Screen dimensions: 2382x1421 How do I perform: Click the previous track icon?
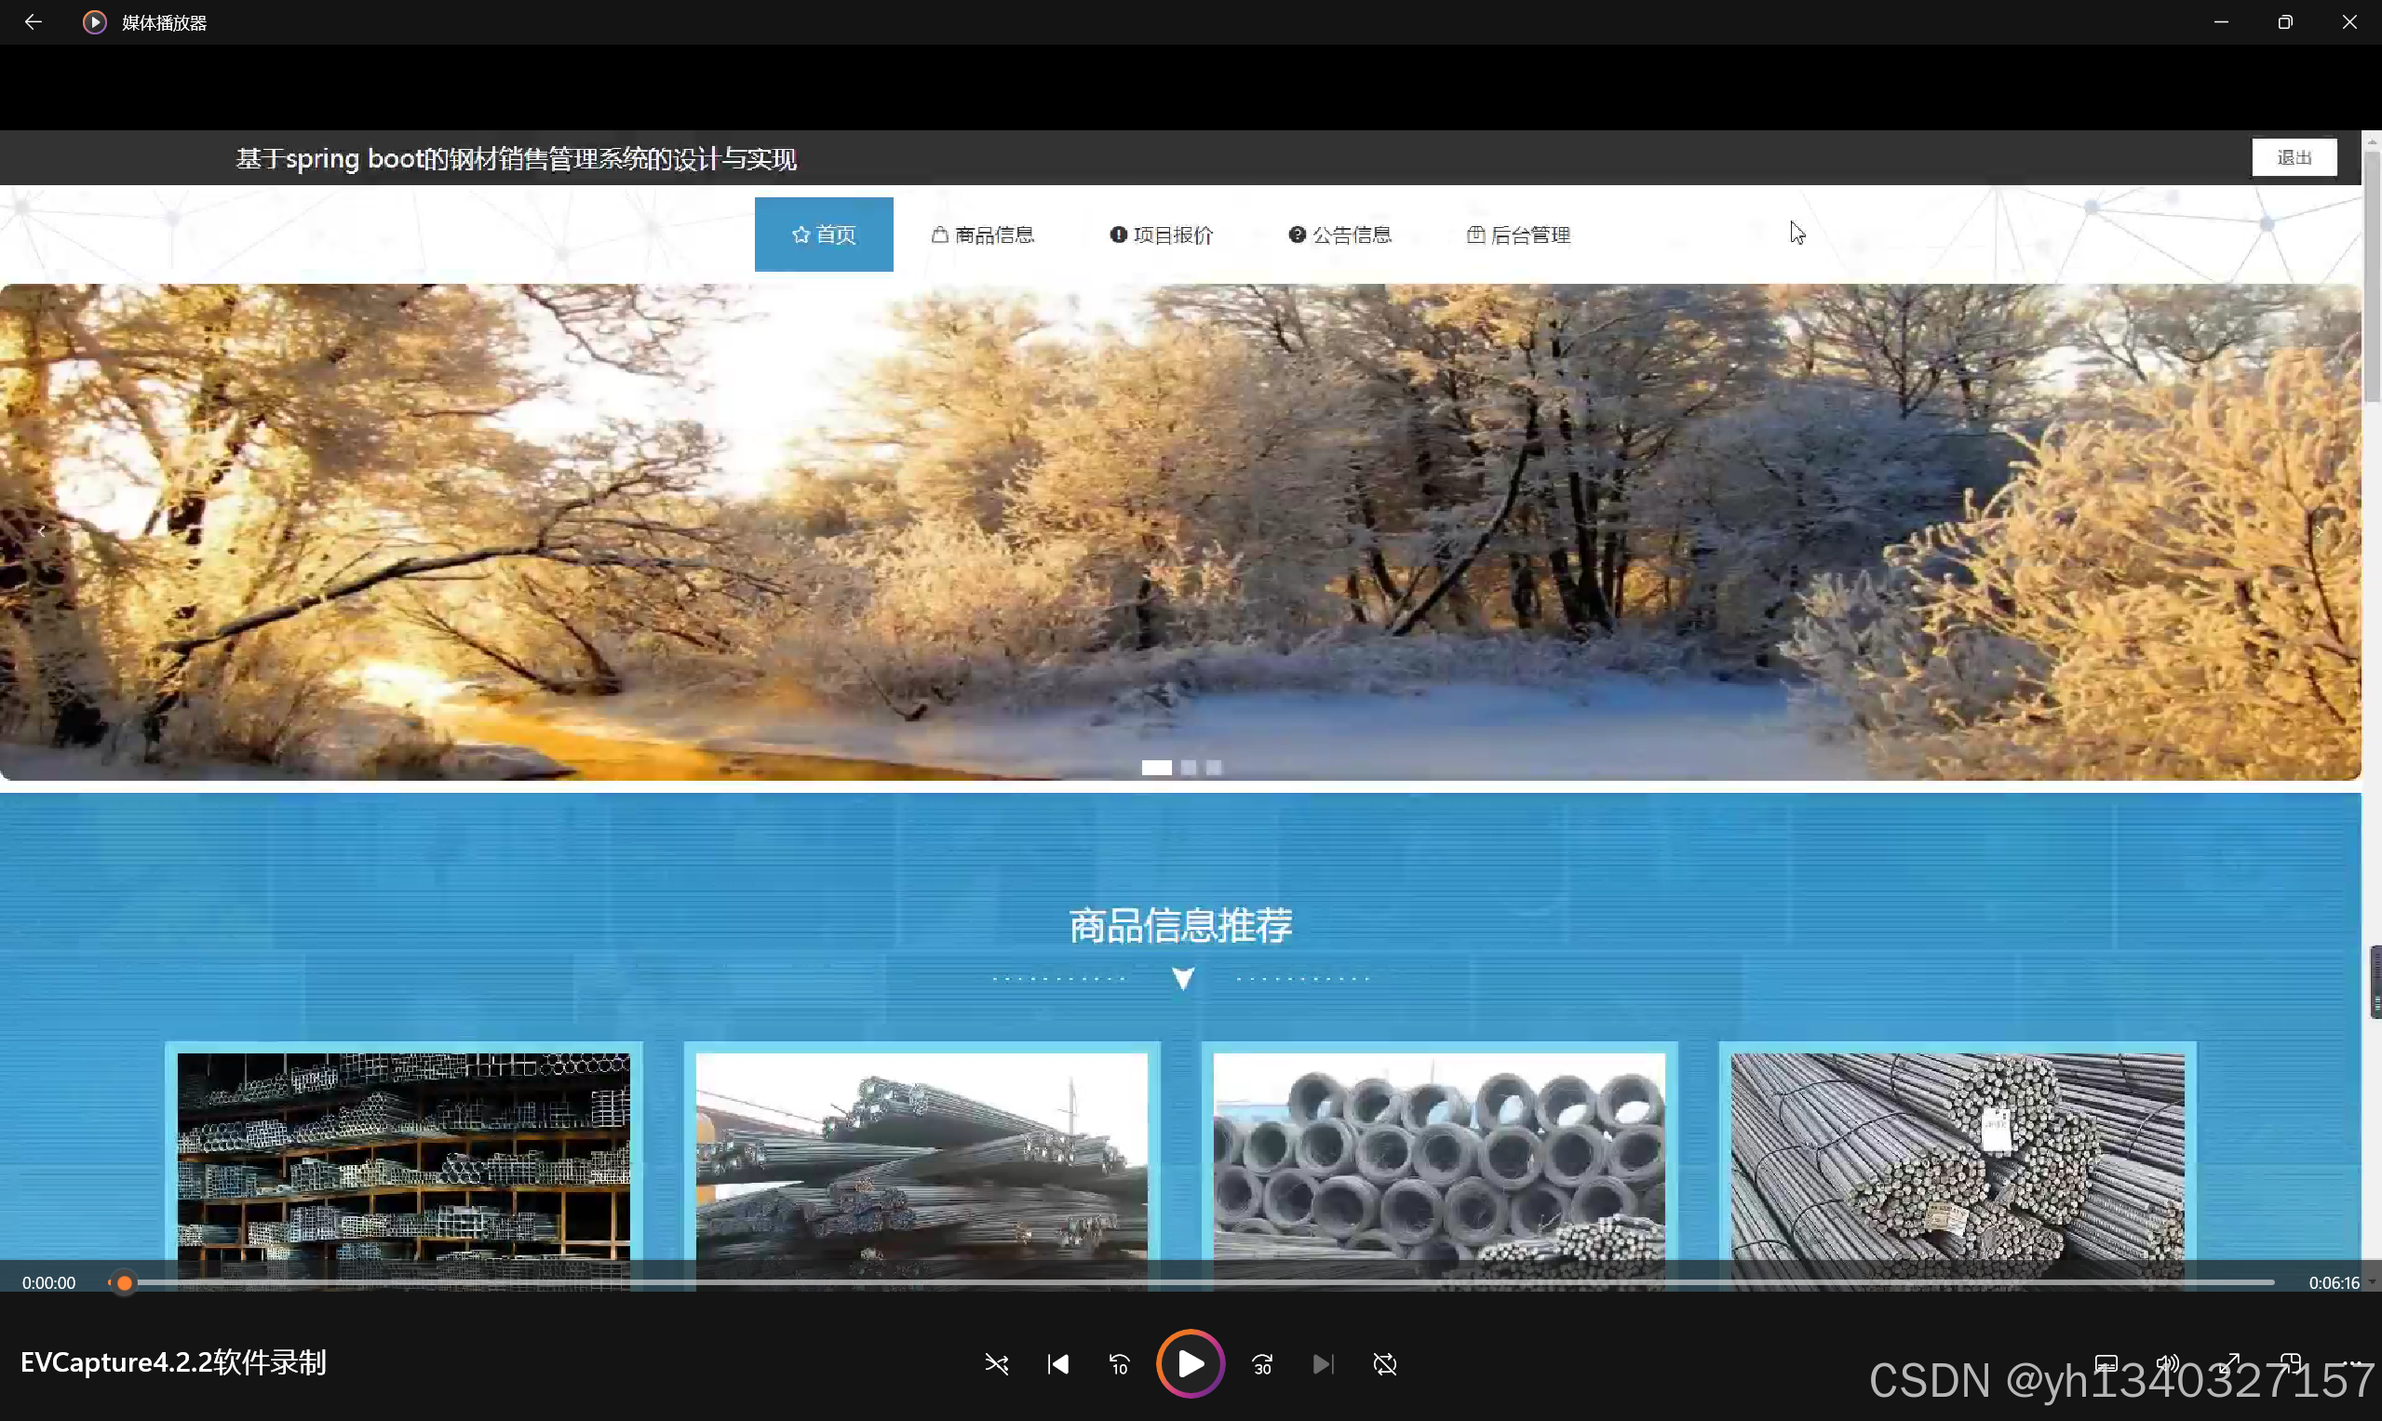point(1058,1363)
